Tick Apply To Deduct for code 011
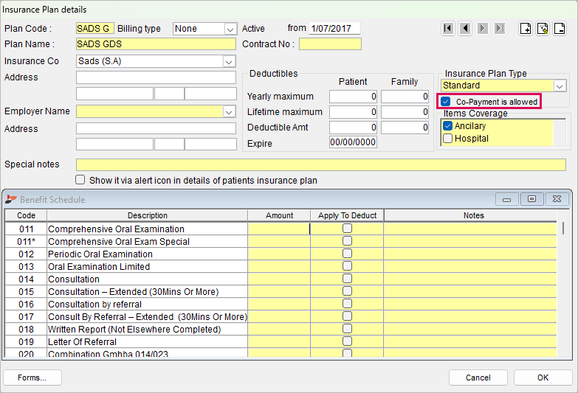 pyautogui.click(x=347, y=229)
